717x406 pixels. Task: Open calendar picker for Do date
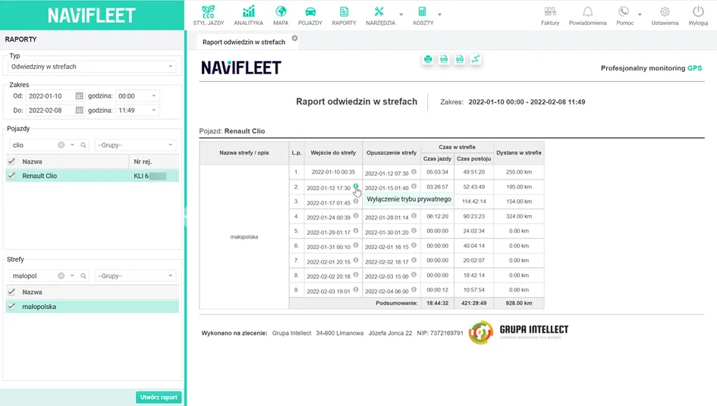click(79, 110)
